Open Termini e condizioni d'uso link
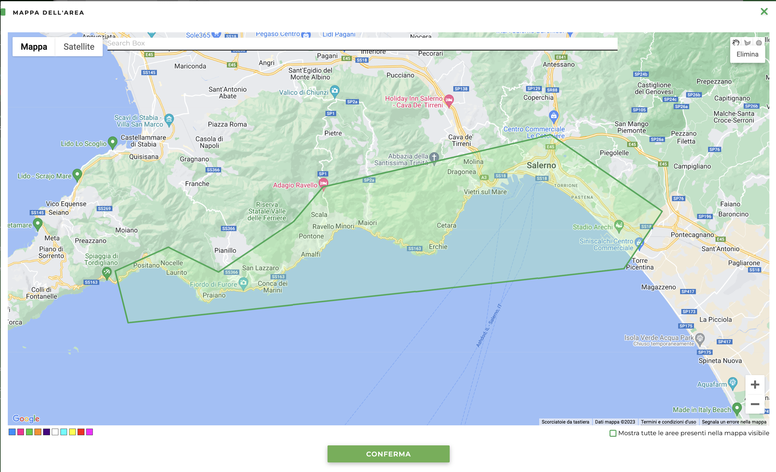Screen dimensions: 776x472 pyautogui.click(x=668, y=422)
